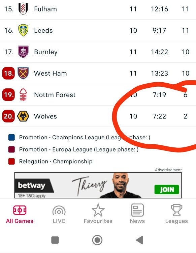Tap the Nottm Forest tree logo
Image resolution: width=196 pixels, height=253 pixels.
[x=23, y=94]
